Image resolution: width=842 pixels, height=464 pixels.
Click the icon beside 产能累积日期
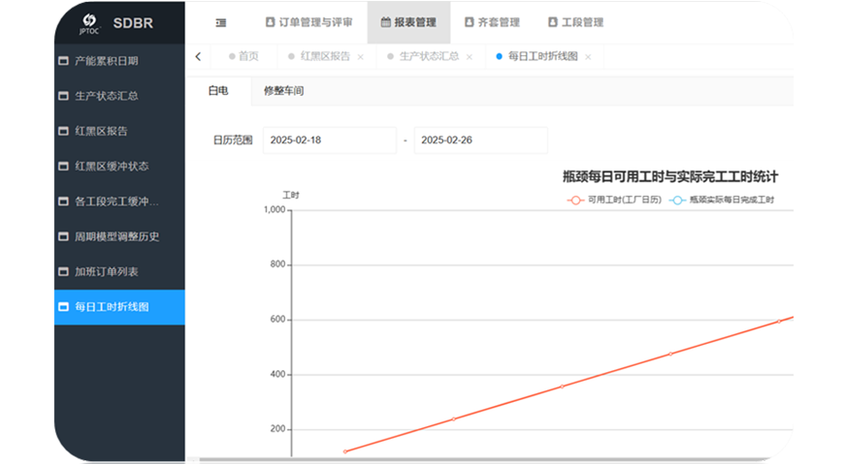64,61
